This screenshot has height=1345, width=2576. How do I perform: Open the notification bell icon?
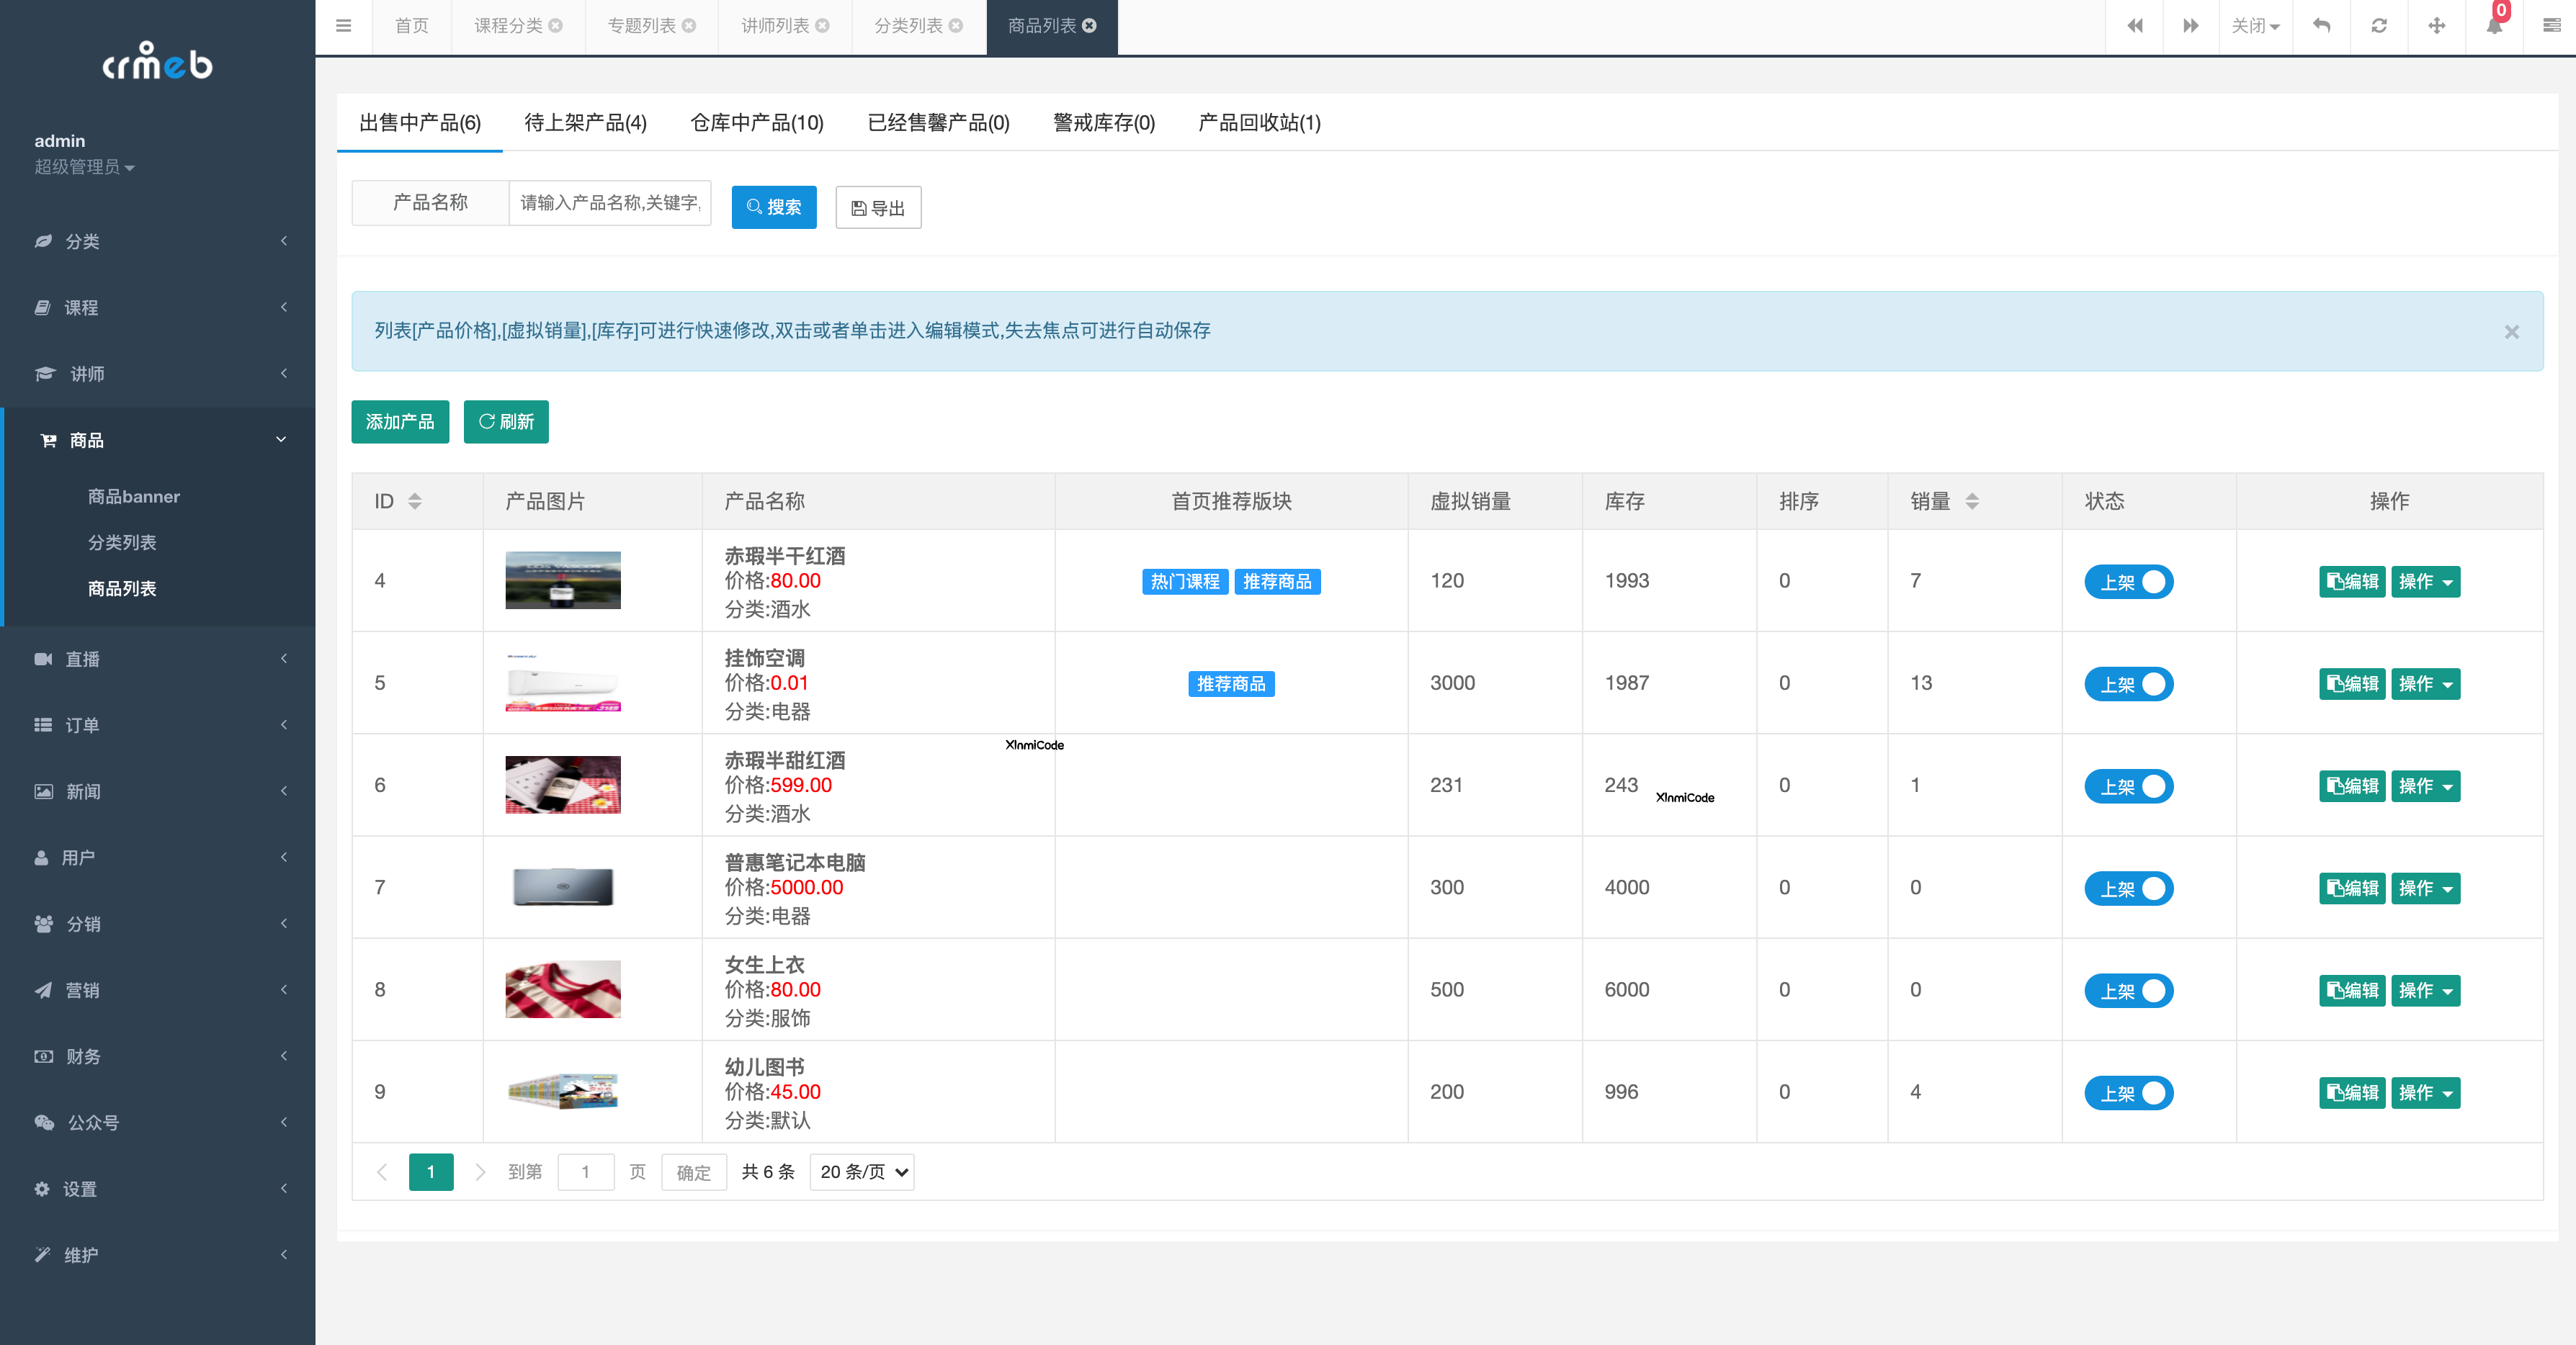point(2493,25)
